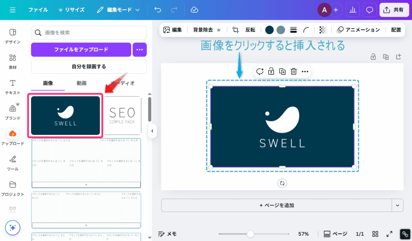This screenshot has width=412, height=241.
Task: Expand add page dropdown arrow
Action: [398, 205]
